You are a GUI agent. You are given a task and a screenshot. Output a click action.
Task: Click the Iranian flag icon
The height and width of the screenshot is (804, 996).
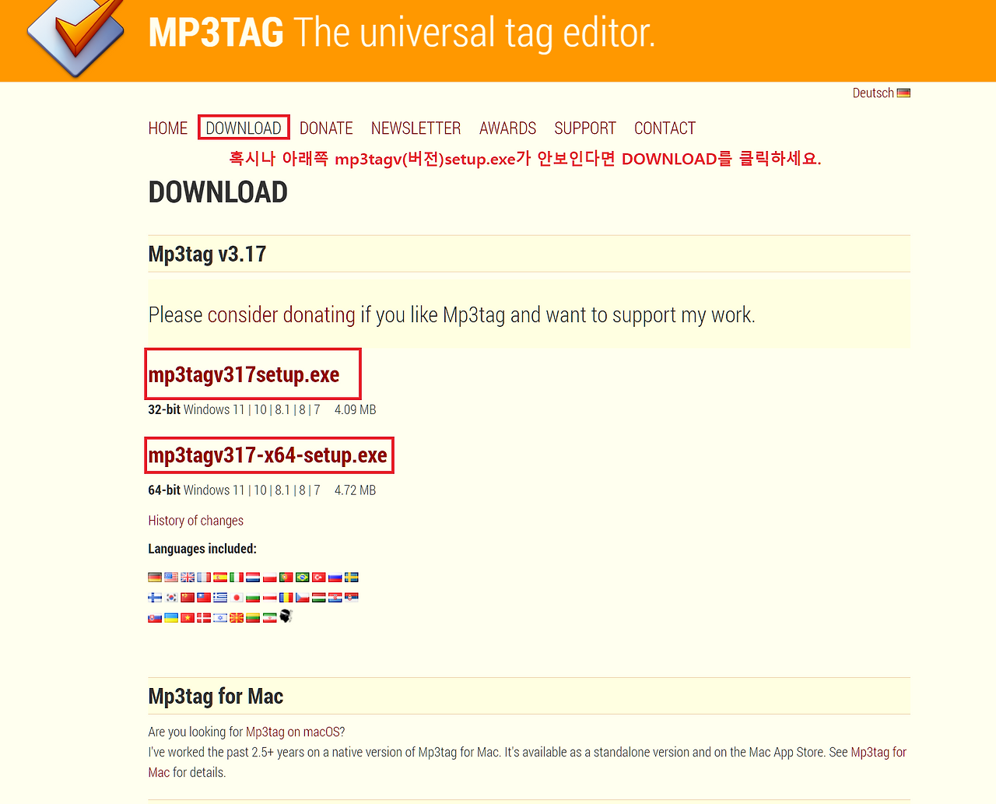pos(269,618)
